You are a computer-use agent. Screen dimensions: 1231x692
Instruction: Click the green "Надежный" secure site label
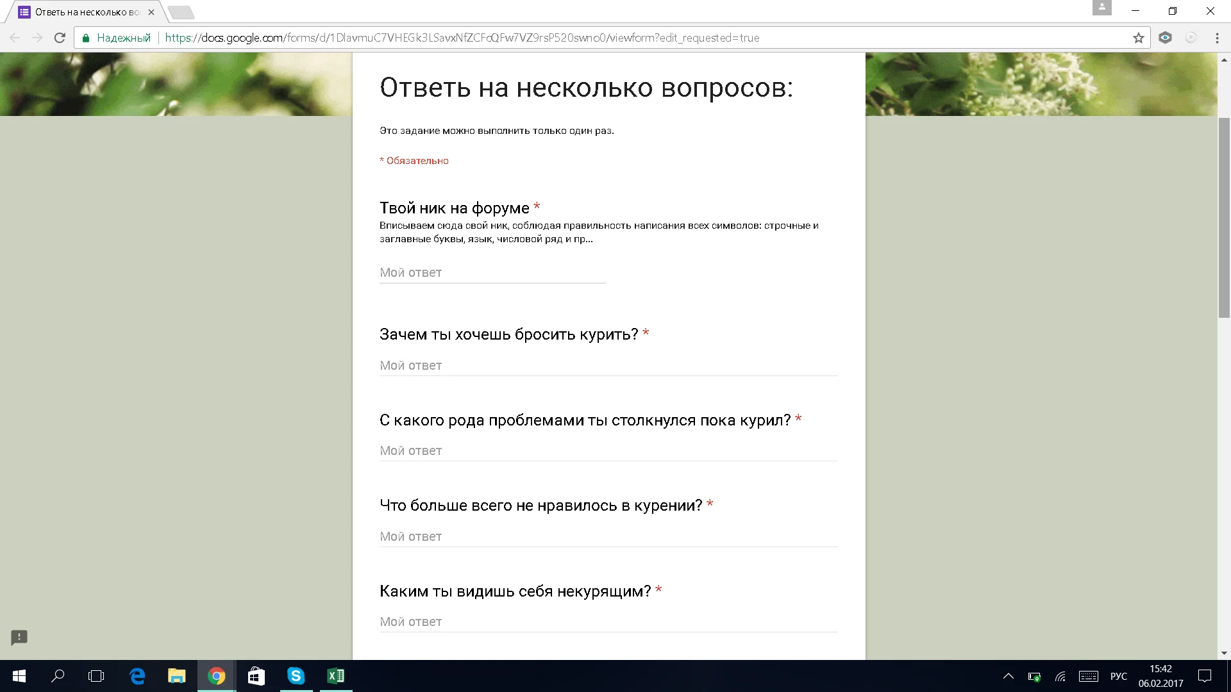pyautogui.click(x=123, y=38)
